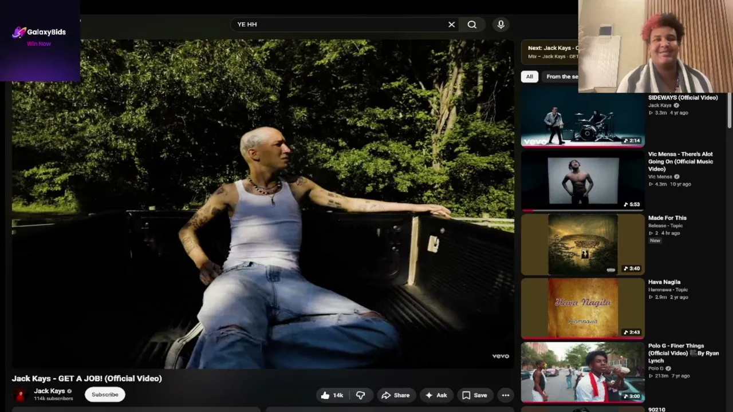
Task: Click the Win Now link on the GalaxyBids ad
Action: pyautogui.click(x=39, y=44)
